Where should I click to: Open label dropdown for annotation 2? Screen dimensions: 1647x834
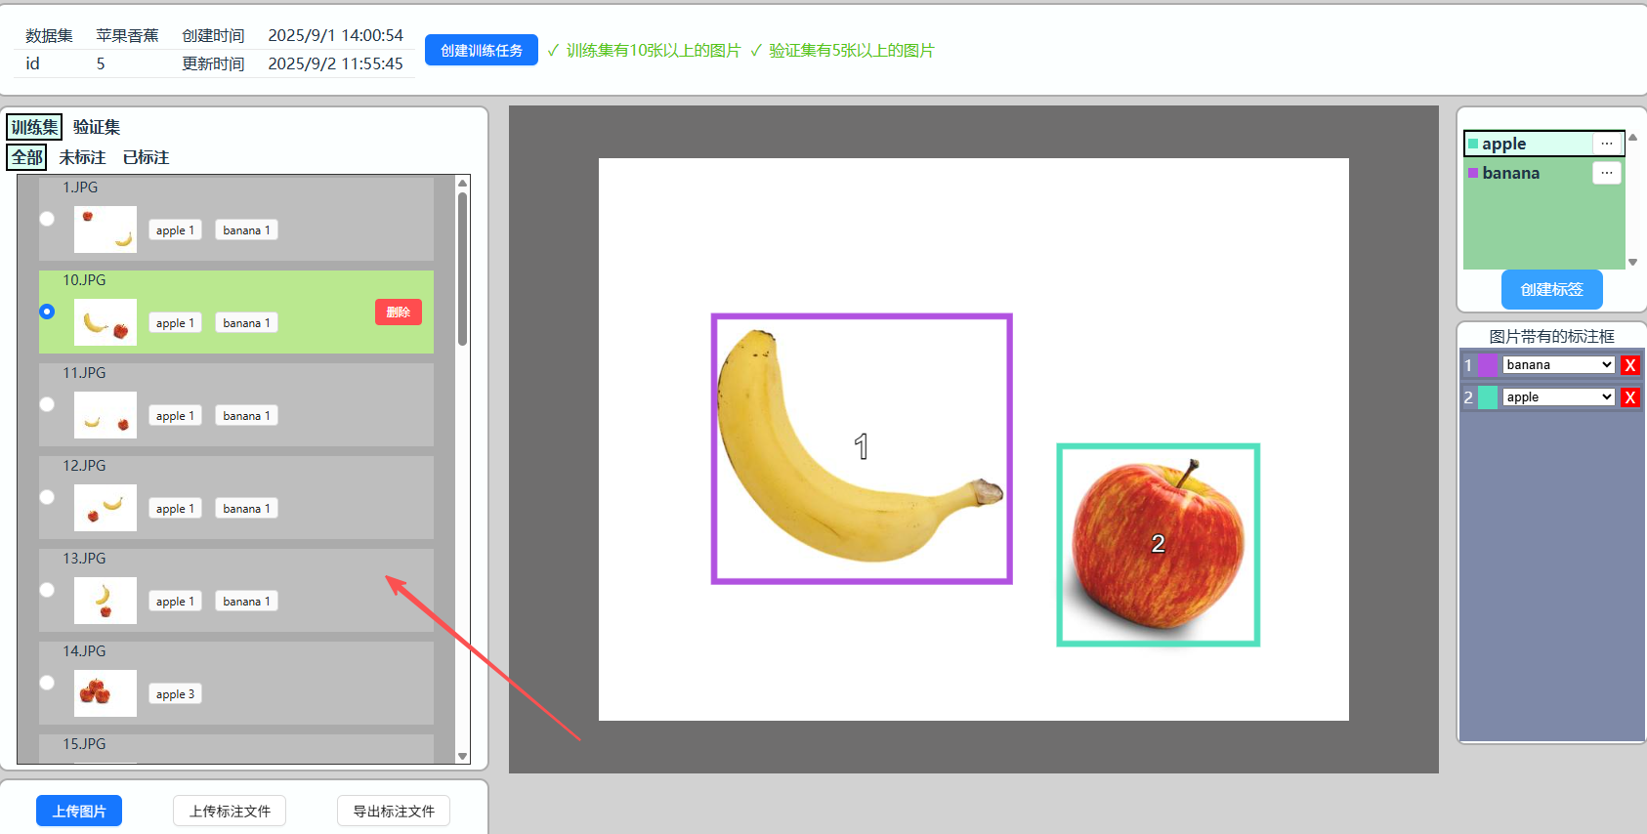point(1558,397)
